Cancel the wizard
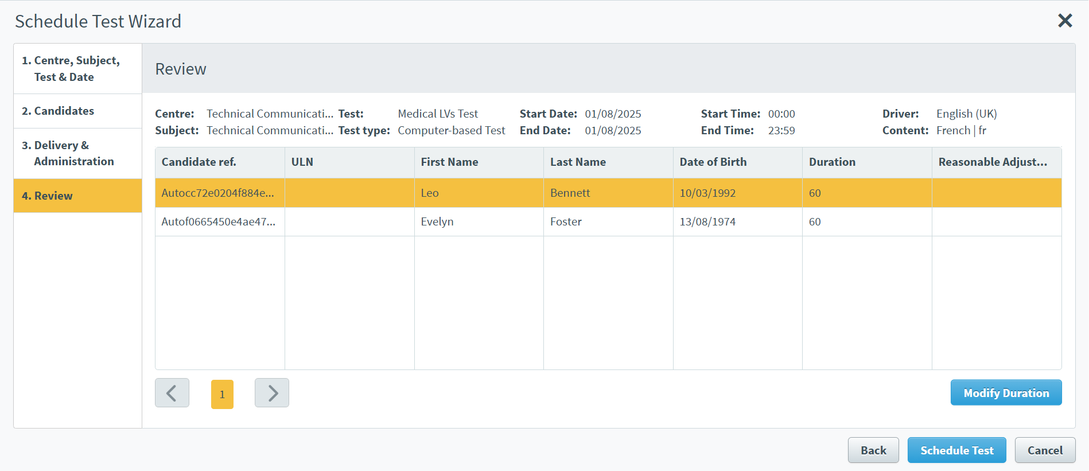1089x471 pixels. pos(1044,450)
